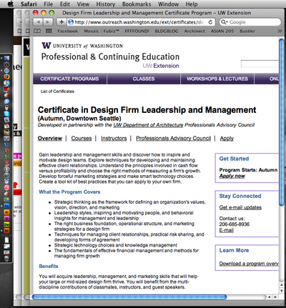Open the Apple menu
This screenshot has height=308, width=286.
pyautogui.click(x=10, y=4)
